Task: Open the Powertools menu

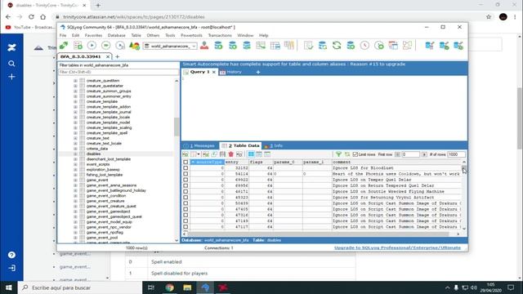Action: coord(191,35)
